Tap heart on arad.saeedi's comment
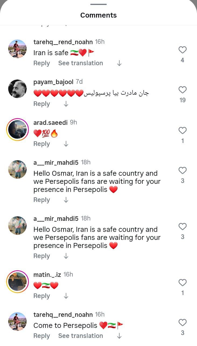This screenshot has height=346, width=197. tap(182, 131)
